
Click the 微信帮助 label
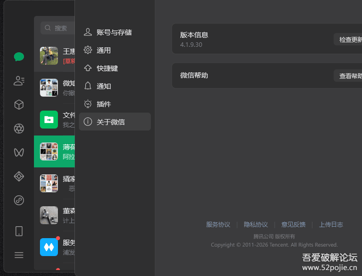(194, 75)
